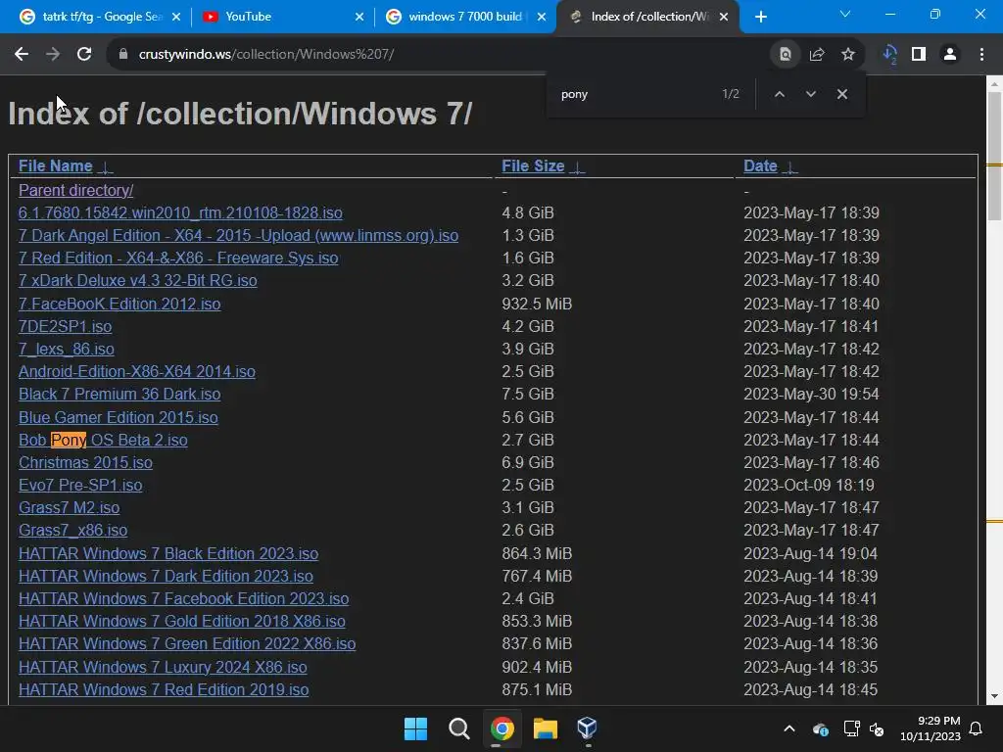1003x752 pixels.
Task: Sort by File Size header link
Action: [x=533, y=166]
